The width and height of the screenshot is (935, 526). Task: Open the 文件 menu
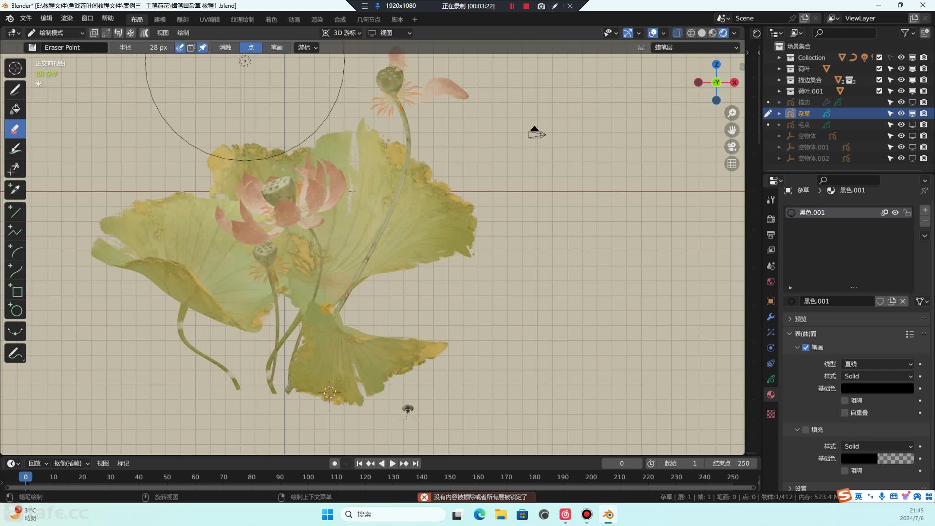26,18
